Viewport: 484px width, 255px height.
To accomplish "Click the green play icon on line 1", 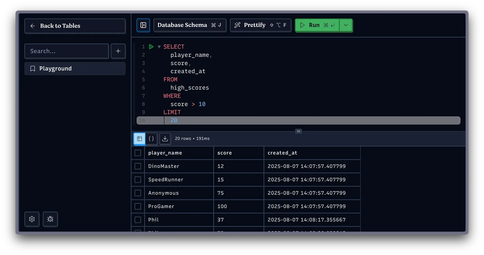I will (151, 47).
